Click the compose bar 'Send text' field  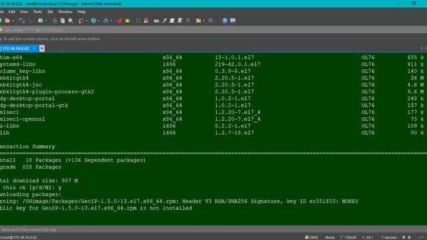click(213, 229)
